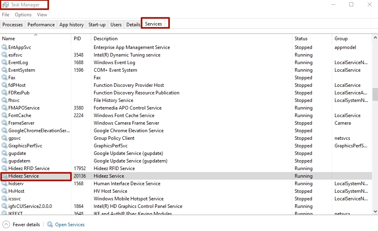
Task: Open the Details tab
Action: pos(133,25)
